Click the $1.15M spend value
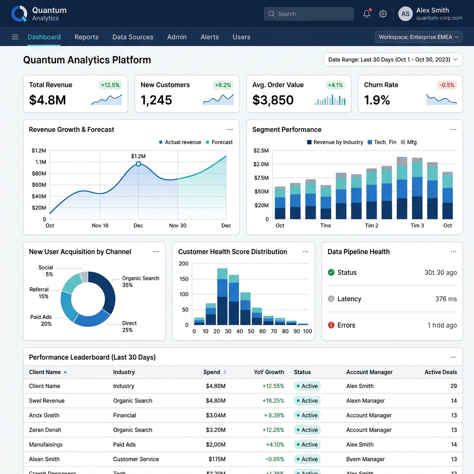The width and height of the screenshot is (474, 474). click(x=217, y=459)
